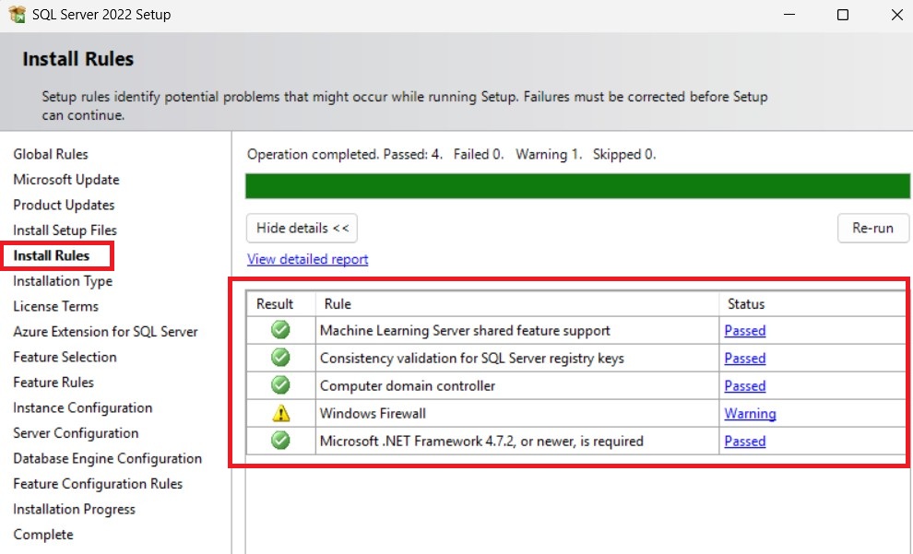Click green check icon for Computer domain controller

[x=281, y=385]
